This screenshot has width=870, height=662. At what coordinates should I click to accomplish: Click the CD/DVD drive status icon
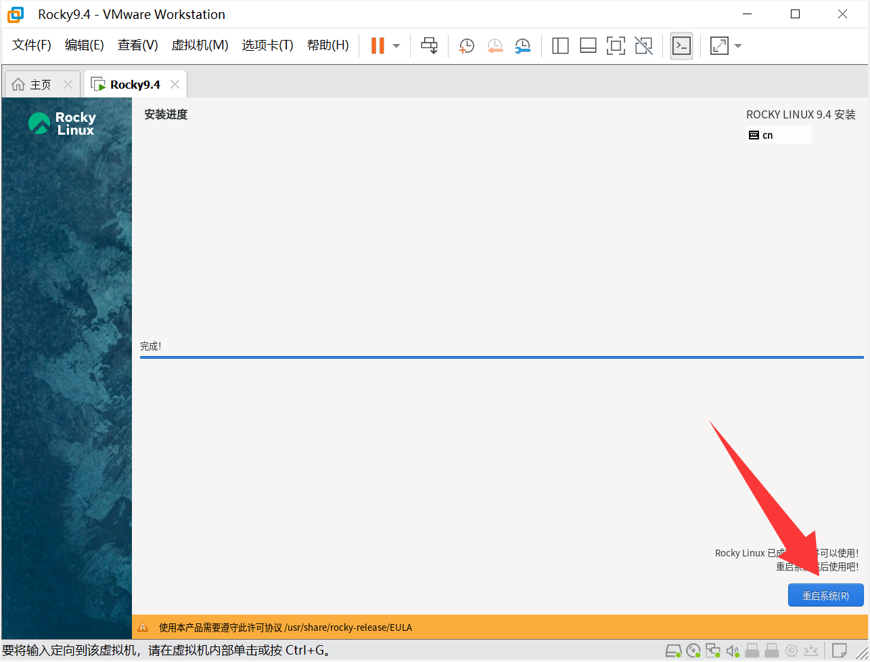click(693, 651)
